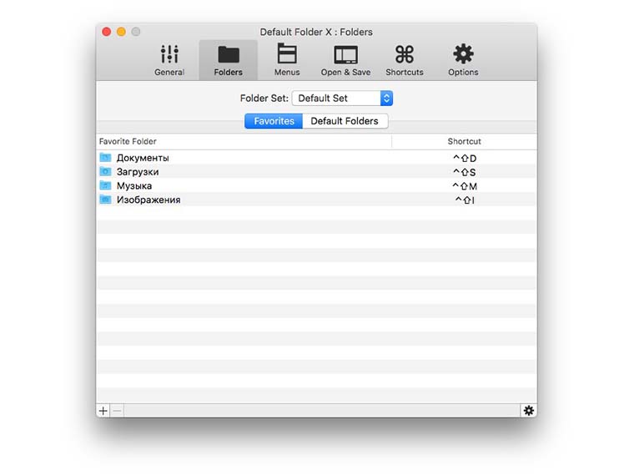Viewport: 634px width, 476px height.
Task: Open the bottom-right gear action menu
Action: coord(528,410)
